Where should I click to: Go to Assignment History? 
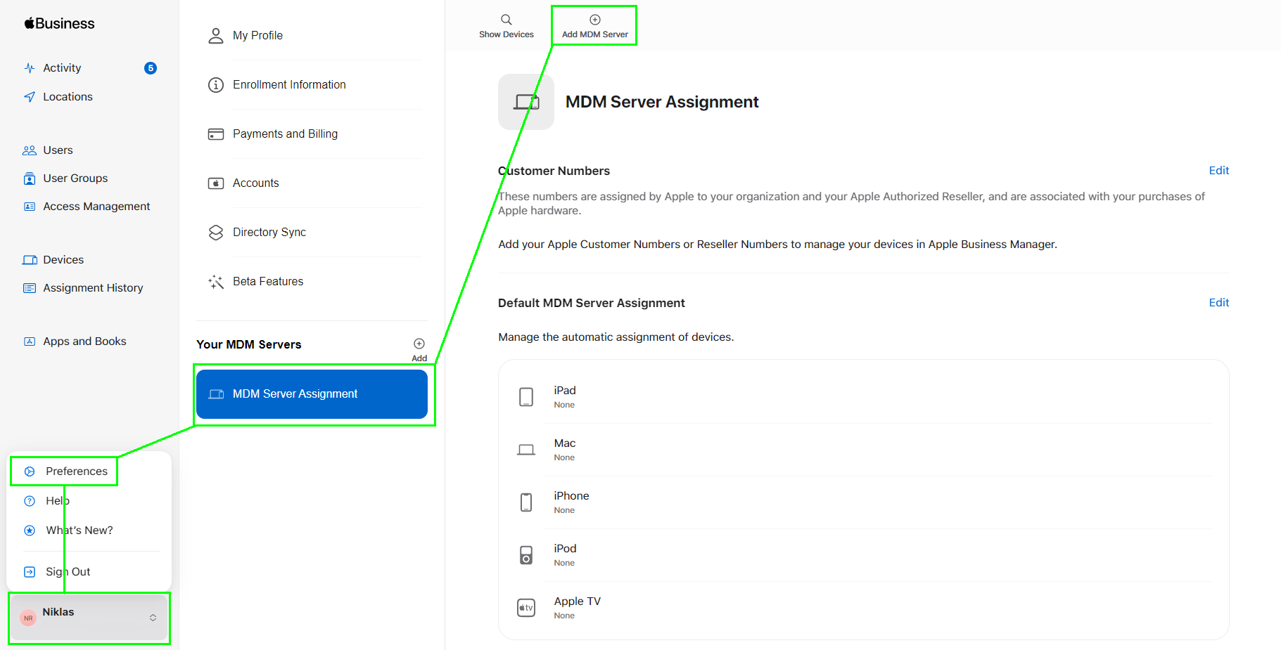[92, 288]
